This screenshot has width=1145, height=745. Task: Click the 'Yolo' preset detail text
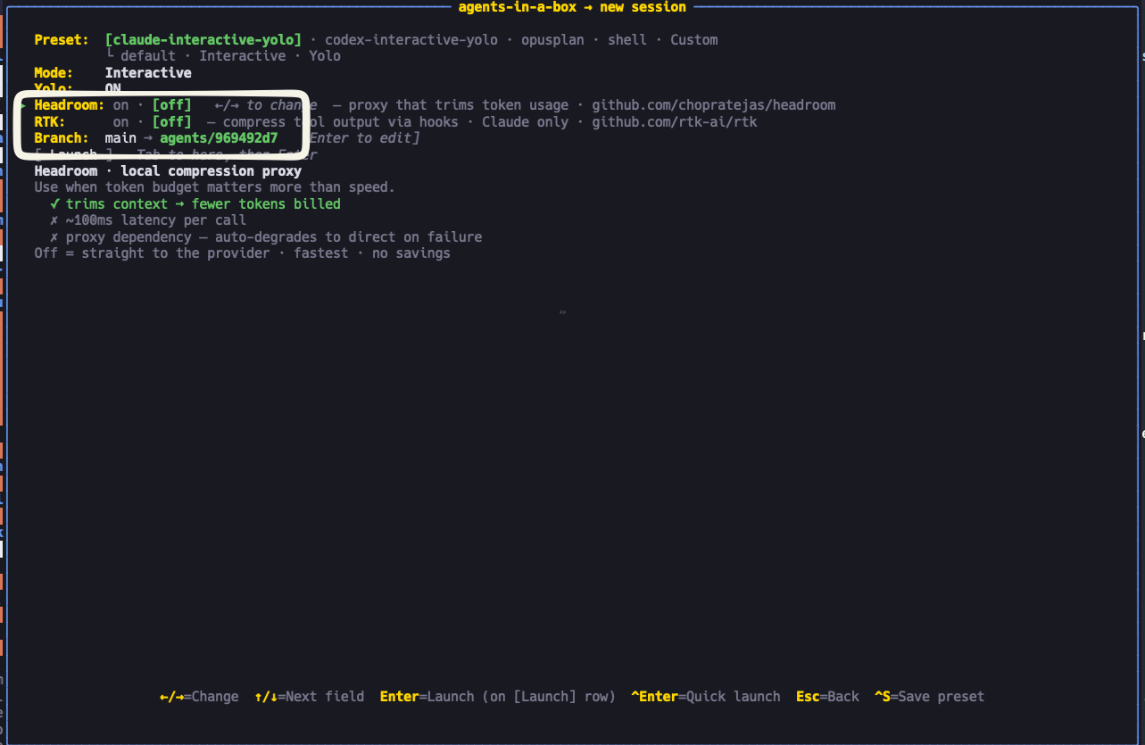325,56
